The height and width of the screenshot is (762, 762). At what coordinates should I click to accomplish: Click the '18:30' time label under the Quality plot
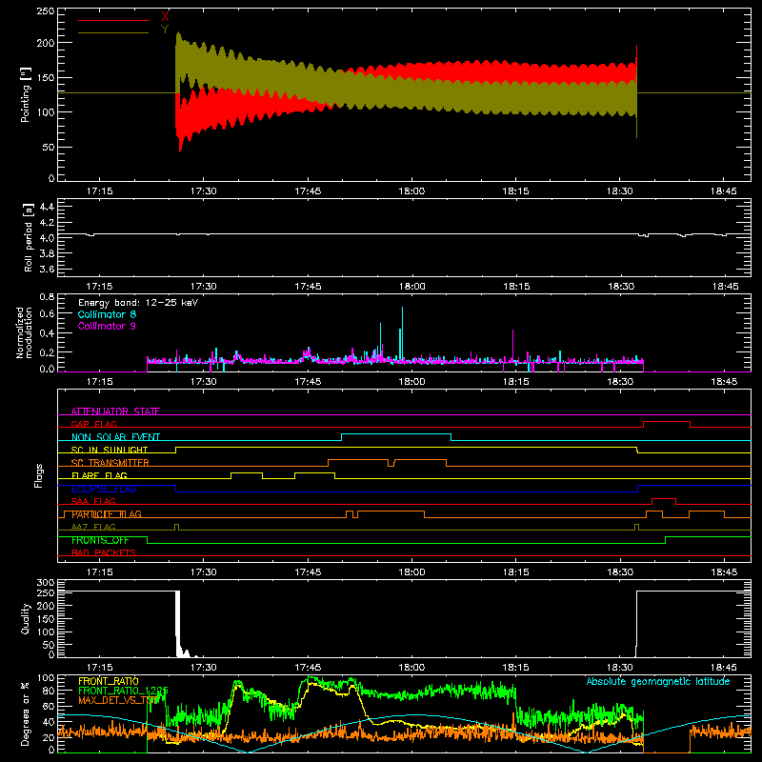coord(620,668)
